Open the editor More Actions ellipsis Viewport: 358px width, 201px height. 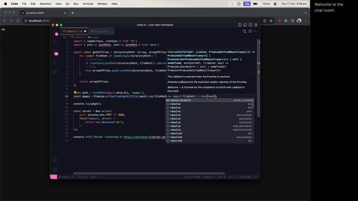[x=256, y=31]
